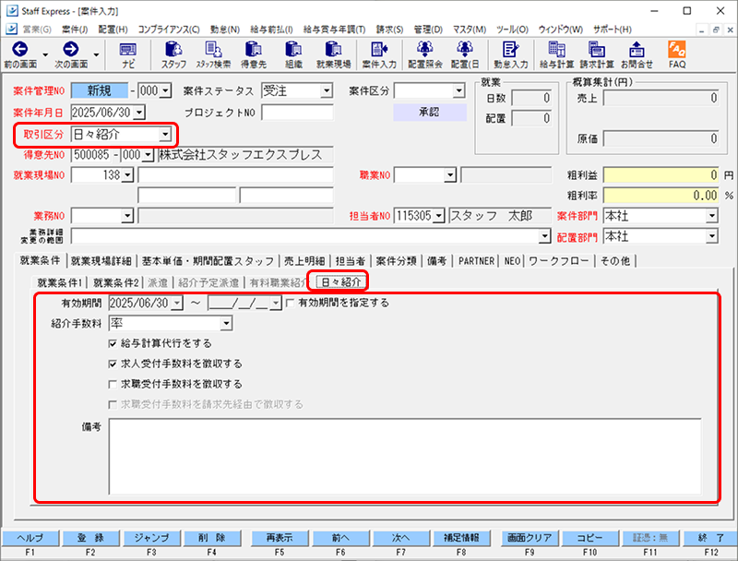Click the 得意先NO field showing 500085
The width and height of the screenshot is (738, 561).
pos(90,155)
